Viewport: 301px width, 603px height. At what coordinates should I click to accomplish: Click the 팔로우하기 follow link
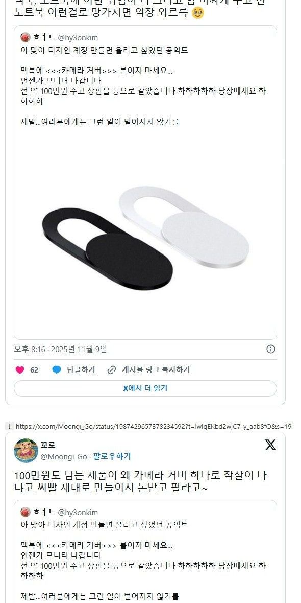coord(112,456)
